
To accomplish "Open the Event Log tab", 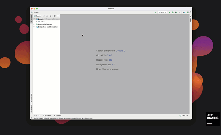I will (x=184, y=115).
